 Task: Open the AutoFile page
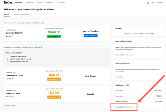[x=39, y=2]
